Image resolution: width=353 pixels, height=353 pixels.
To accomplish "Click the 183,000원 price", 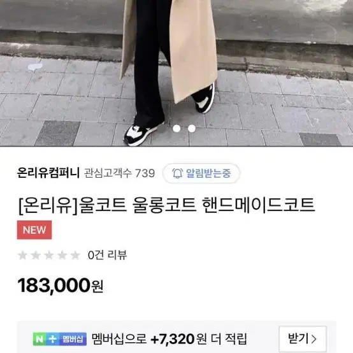I will click(61, 285).
